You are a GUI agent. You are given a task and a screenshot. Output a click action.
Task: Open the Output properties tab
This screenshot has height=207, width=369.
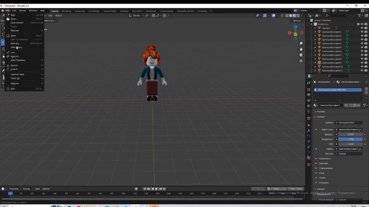[309, 95]
